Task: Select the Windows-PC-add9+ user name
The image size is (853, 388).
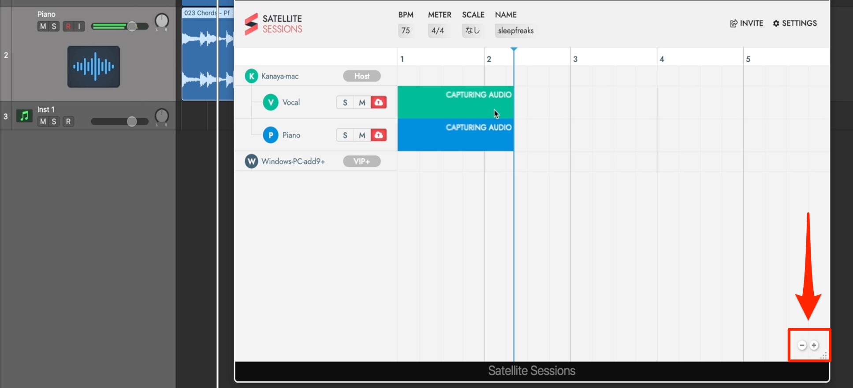Action: pyautogui.click(x=293, y=161)
